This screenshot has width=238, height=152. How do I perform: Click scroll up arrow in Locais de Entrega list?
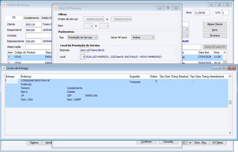pos(230,76)
